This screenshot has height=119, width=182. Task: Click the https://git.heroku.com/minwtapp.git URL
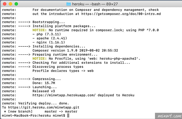(x=44, y=107)
